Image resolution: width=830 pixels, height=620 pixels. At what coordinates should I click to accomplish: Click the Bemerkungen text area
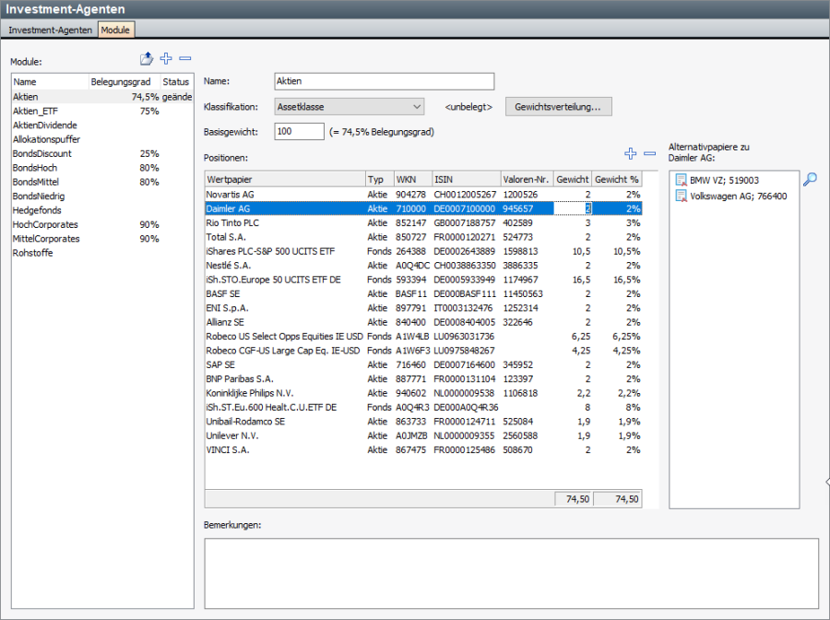tap(511, 574)
